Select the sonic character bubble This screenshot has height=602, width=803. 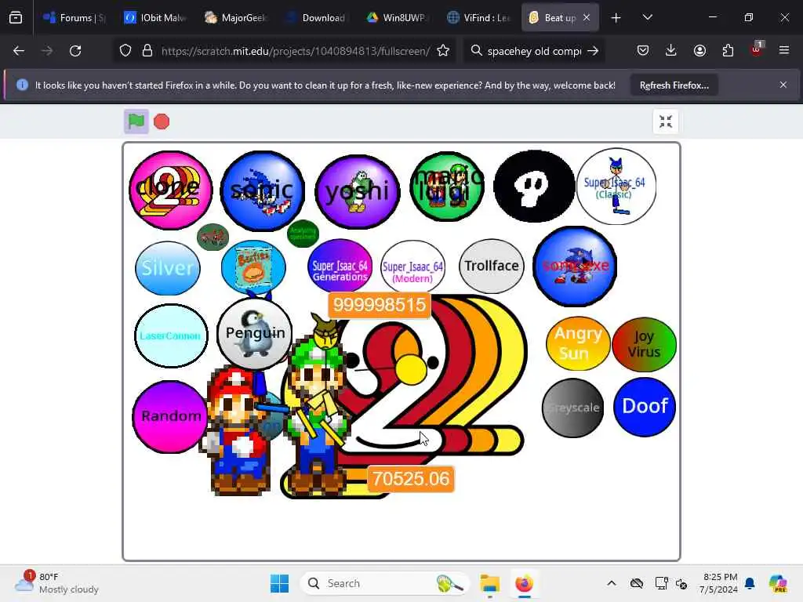tap(262, 190)
